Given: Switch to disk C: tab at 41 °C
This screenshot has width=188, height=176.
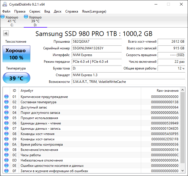Looking at the screenshot, I should tap(12, 21).
